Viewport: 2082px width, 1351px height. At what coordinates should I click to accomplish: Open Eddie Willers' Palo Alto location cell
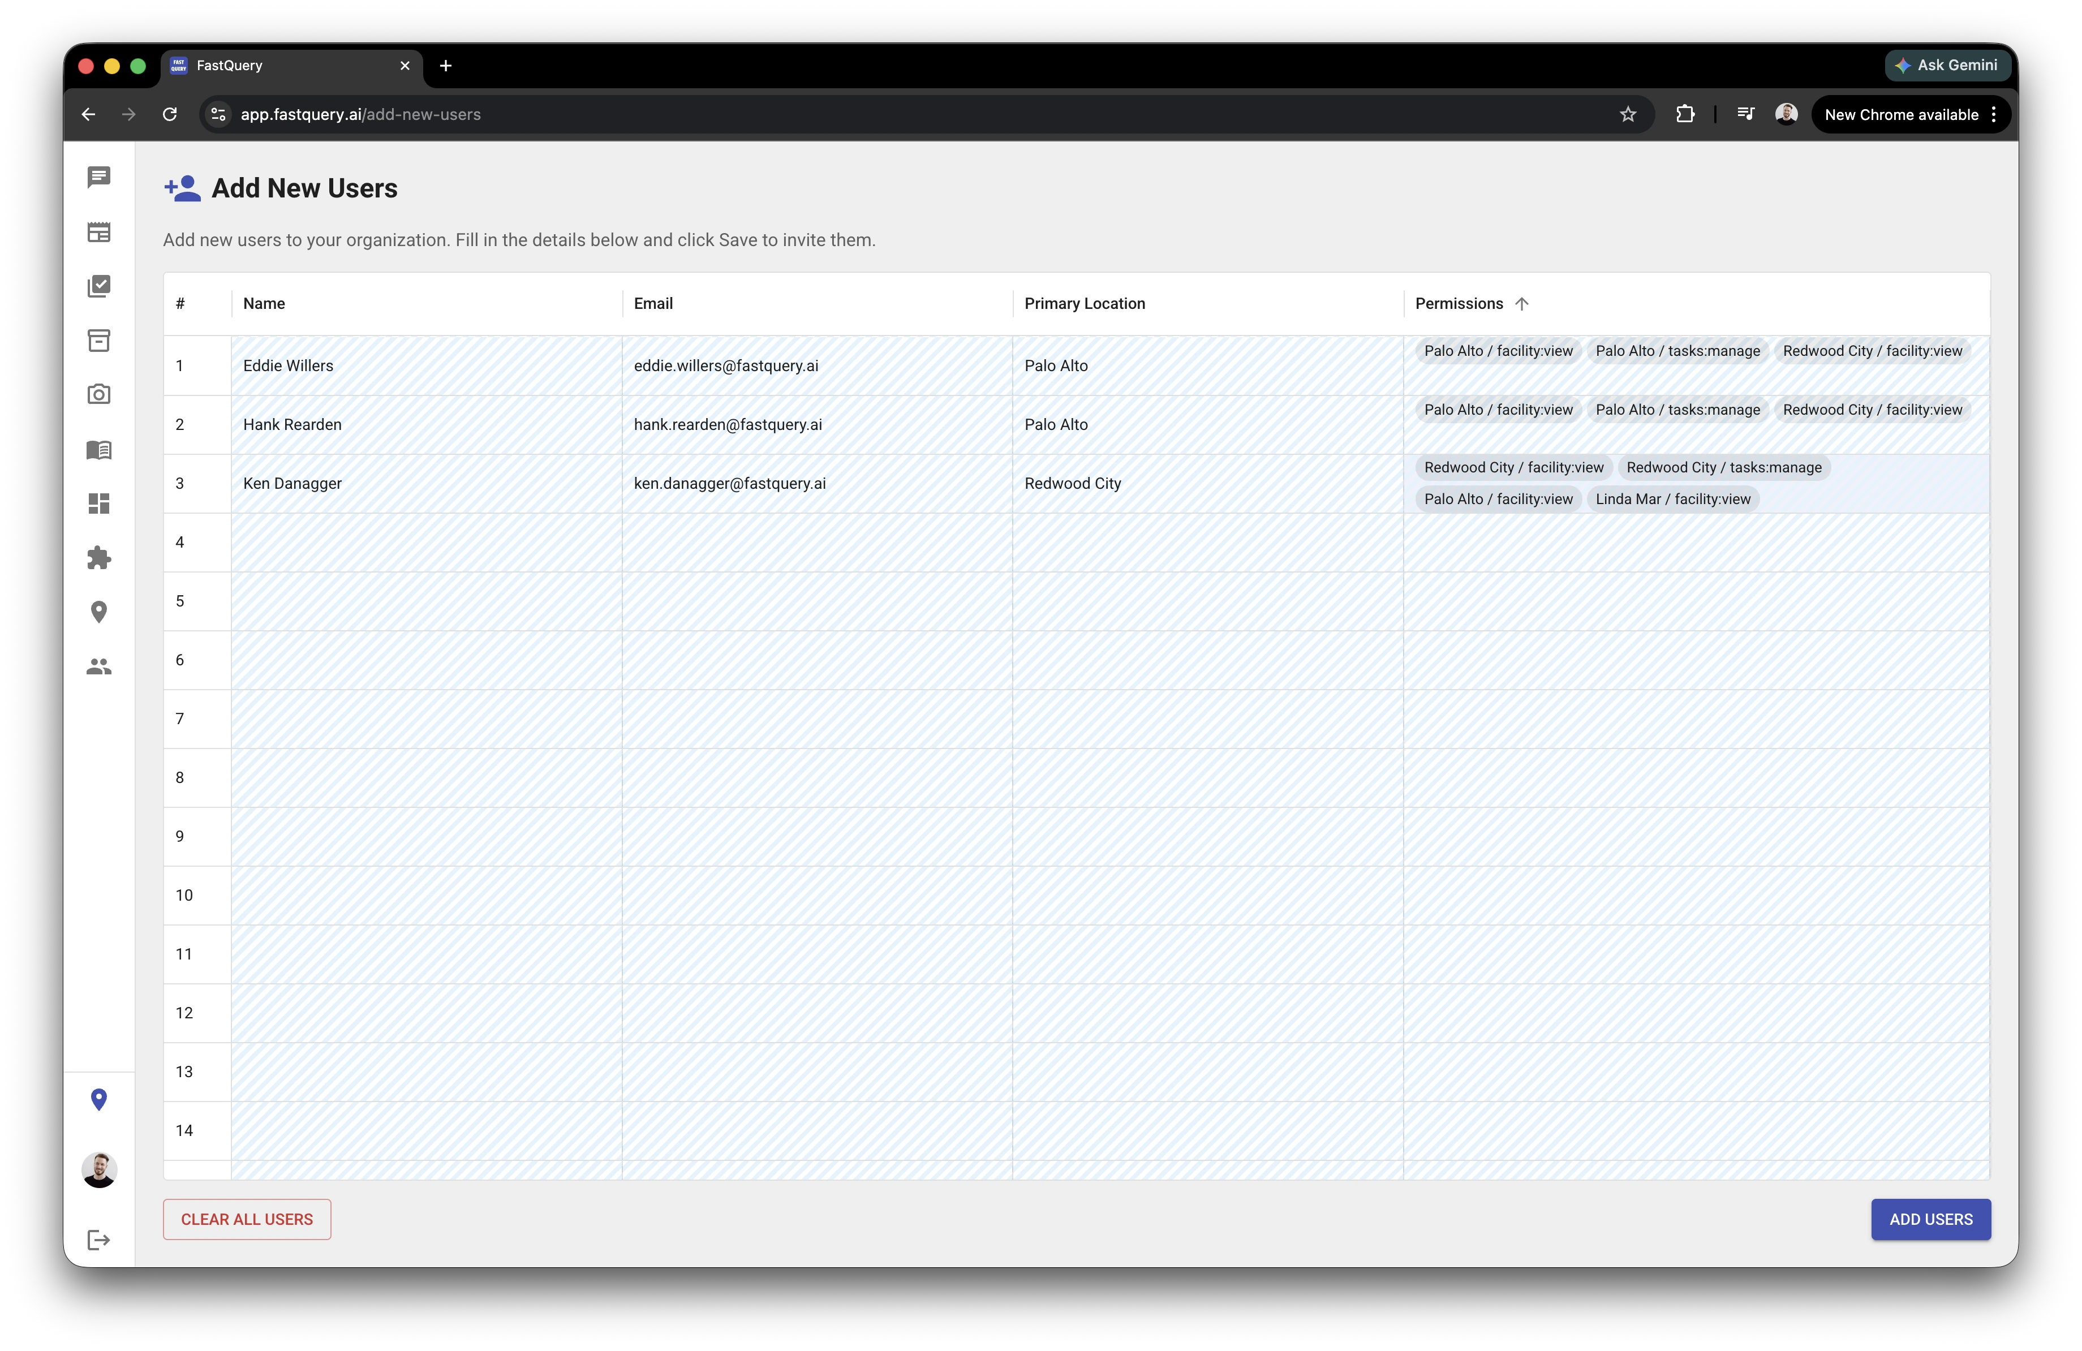click(1208, 365)
